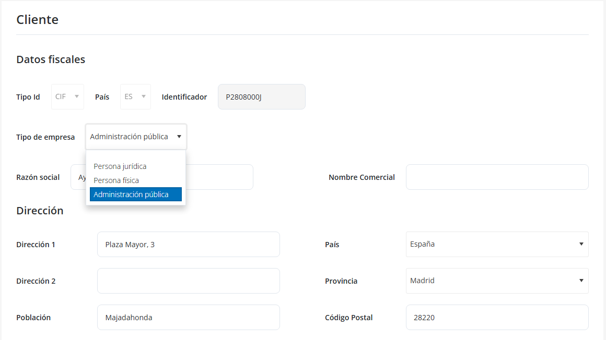Expand the Provincia Madrid dropdown

click(497, 281)
